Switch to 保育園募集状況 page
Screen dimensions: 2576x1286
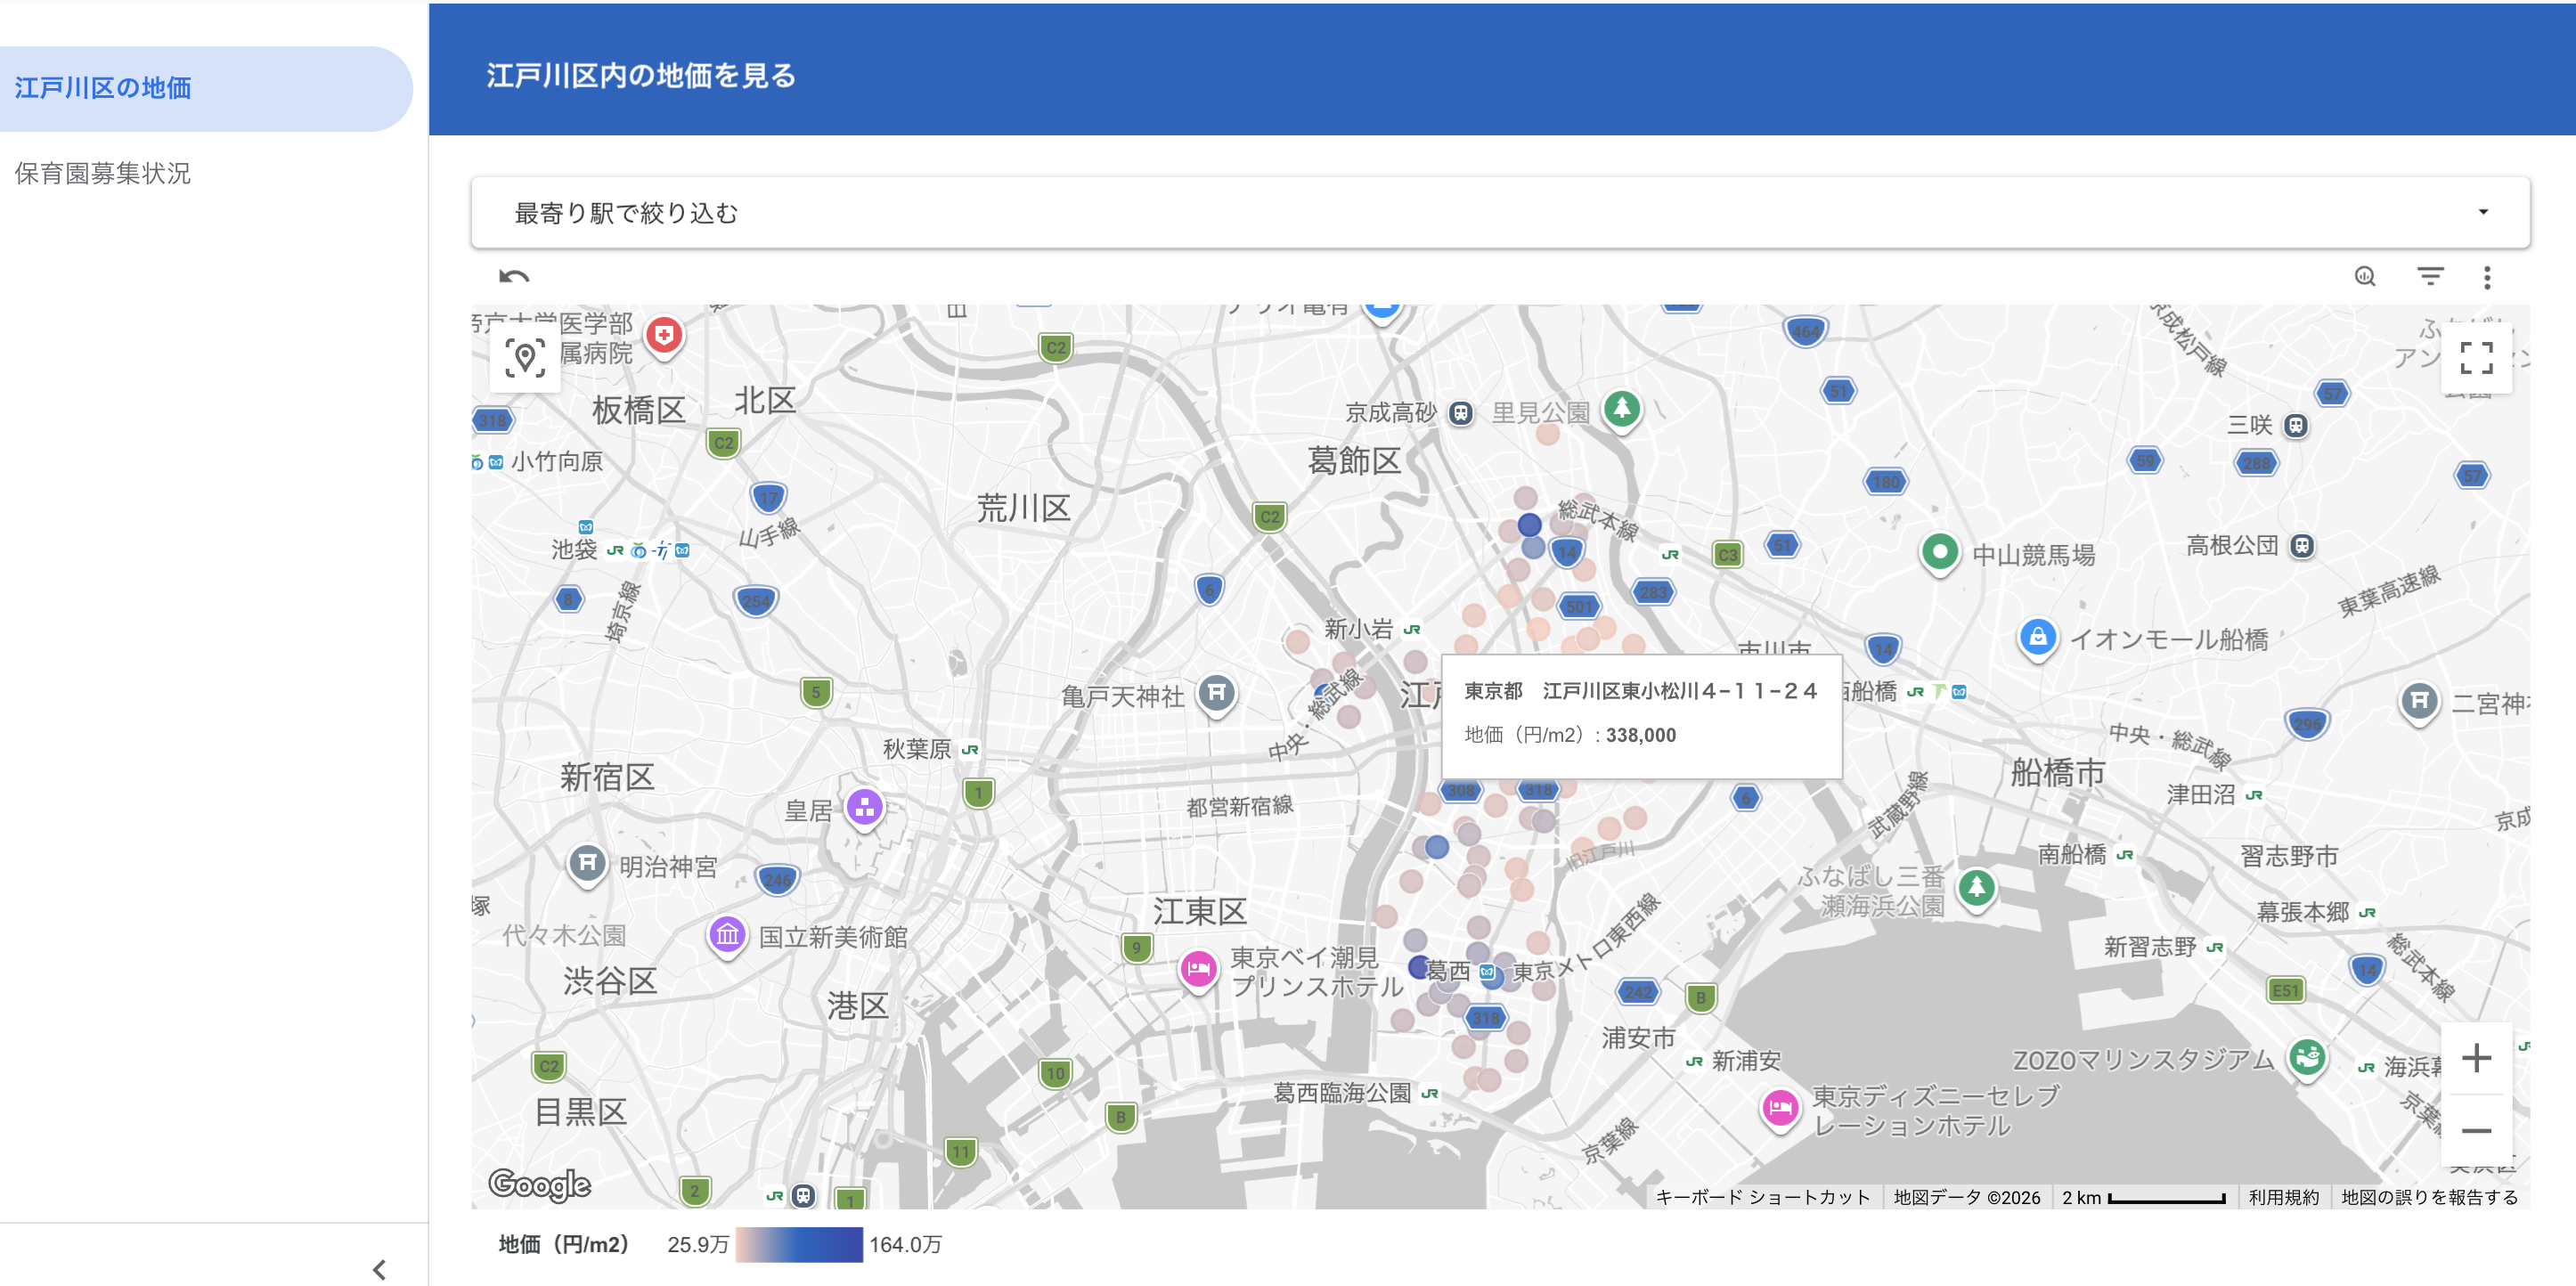[x=103, y=173]
